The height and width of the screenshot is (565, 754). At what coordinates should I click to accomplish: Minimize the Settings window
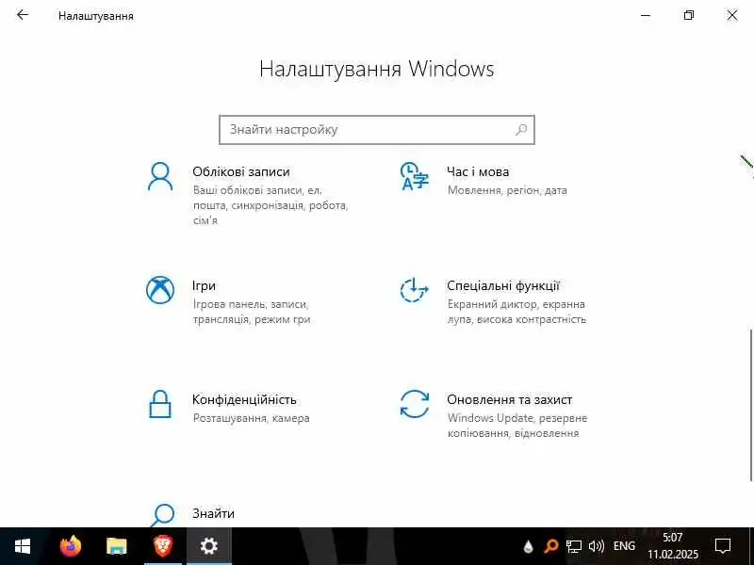(646, 15)
